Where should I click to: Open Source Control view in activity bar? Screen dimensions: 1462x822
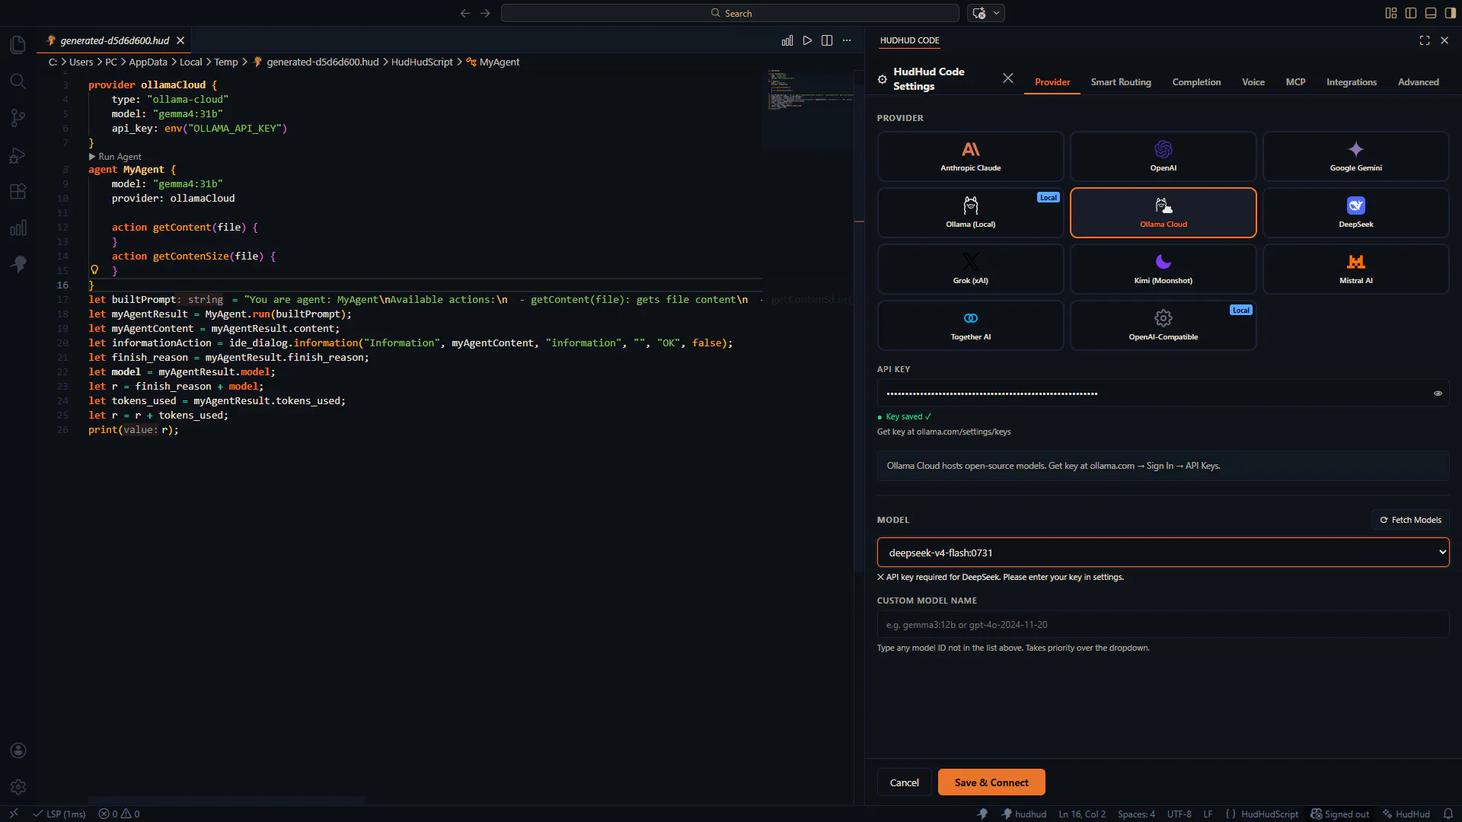pyautogui.click(x=18, y=118)
